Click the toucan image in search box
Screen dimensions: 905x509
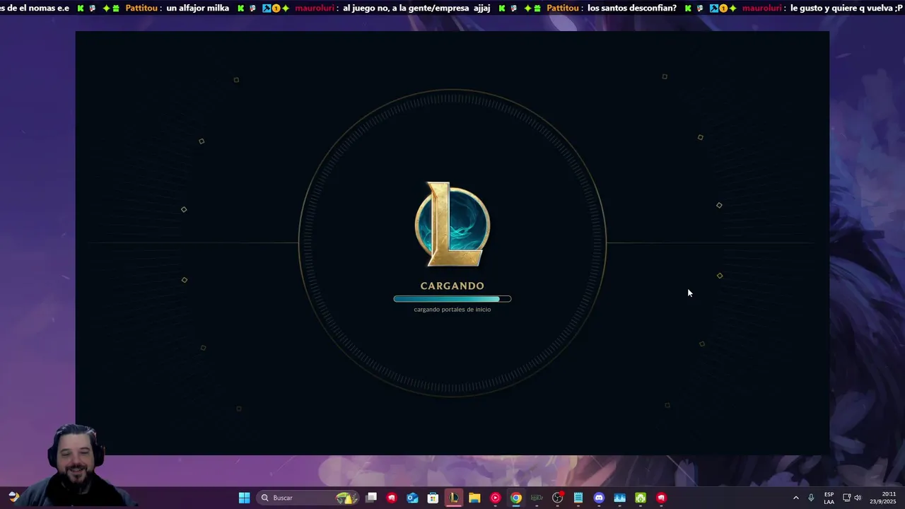click(345, 498)
